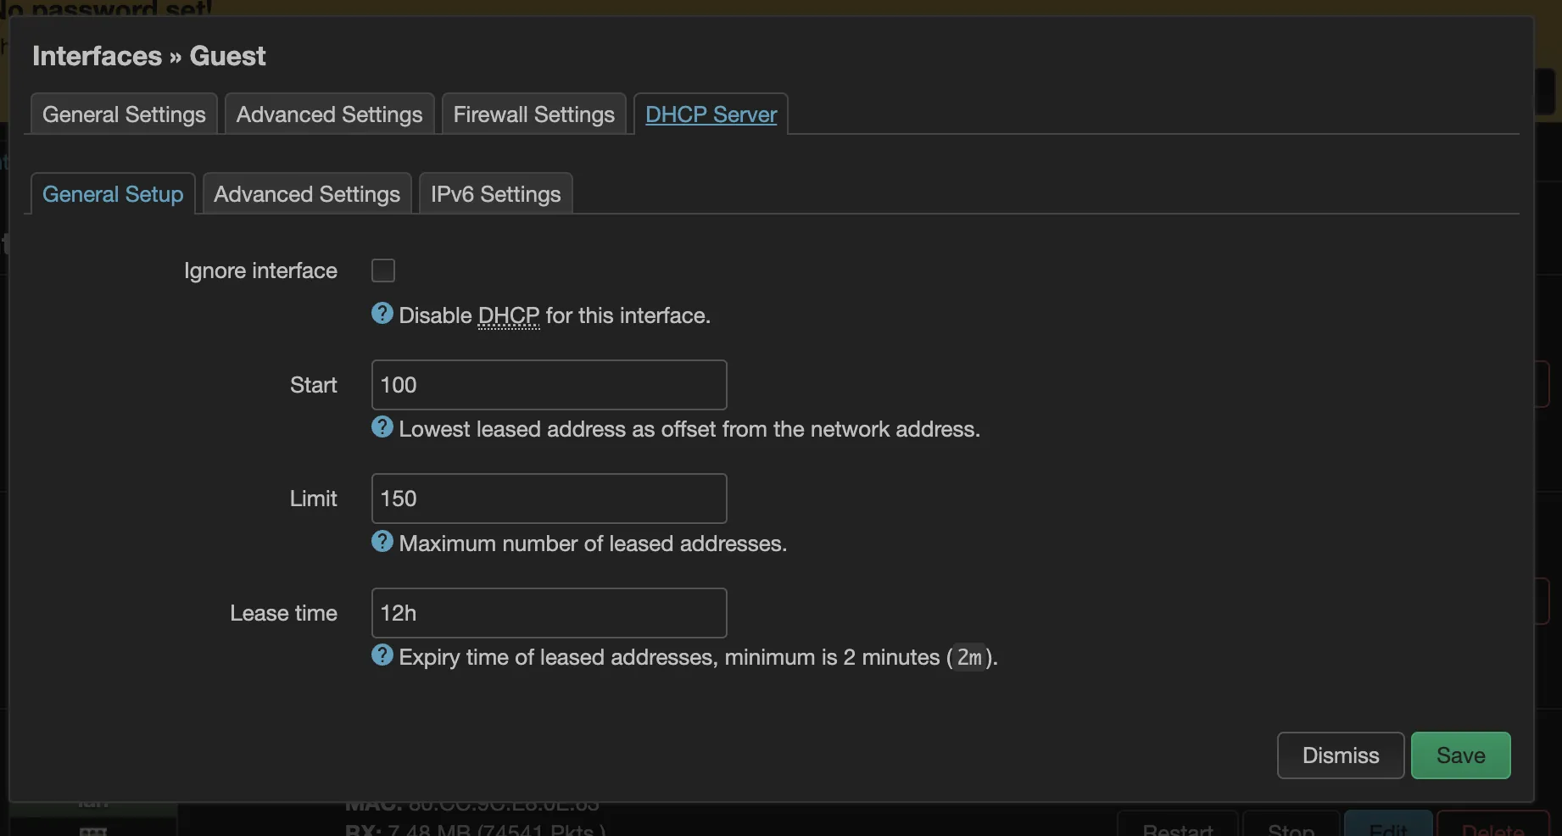This screenshot has width=1562, height=836.
Task: Select the Start offset input field
Action: click(x=548, y=384)
